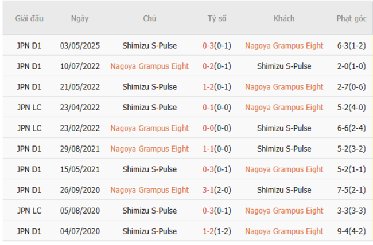The height and width of the screenshot is (245, 373).
Task: Open Shimizu S-Pulse link in 03/05/2025 row
Action: (x=149, y=46)
